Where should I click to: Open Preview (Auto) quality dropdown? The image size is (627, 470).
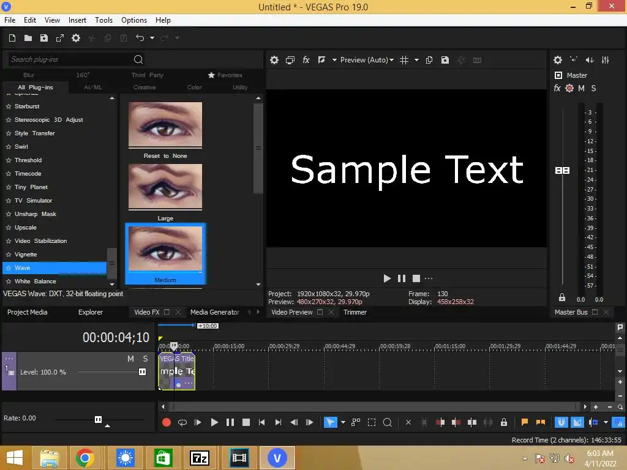(367, 60)
